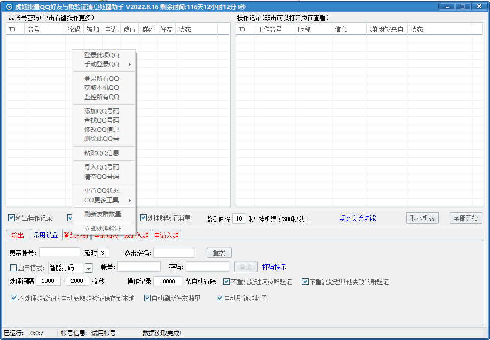Select the 常用设置 tab
Screen dimensions: 490x340
46,235
